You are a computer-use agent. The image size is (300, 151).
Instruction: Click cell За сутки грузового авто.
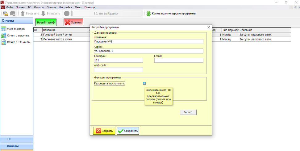coord(265,35)
